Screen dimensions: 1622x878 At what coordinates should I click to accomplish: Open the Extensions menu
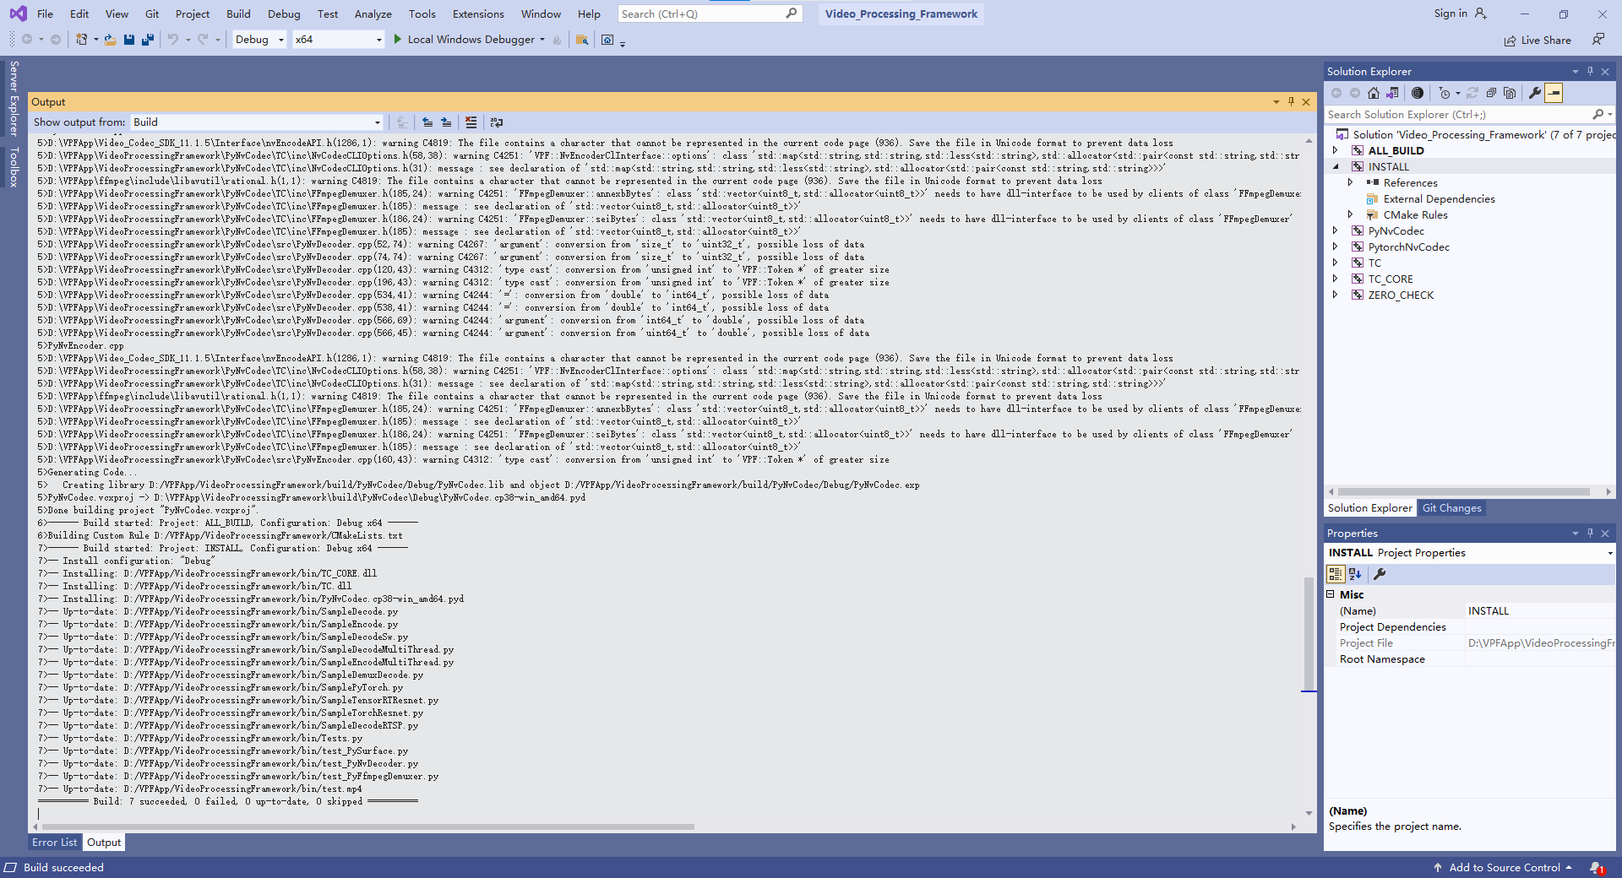tap(478, 14)
